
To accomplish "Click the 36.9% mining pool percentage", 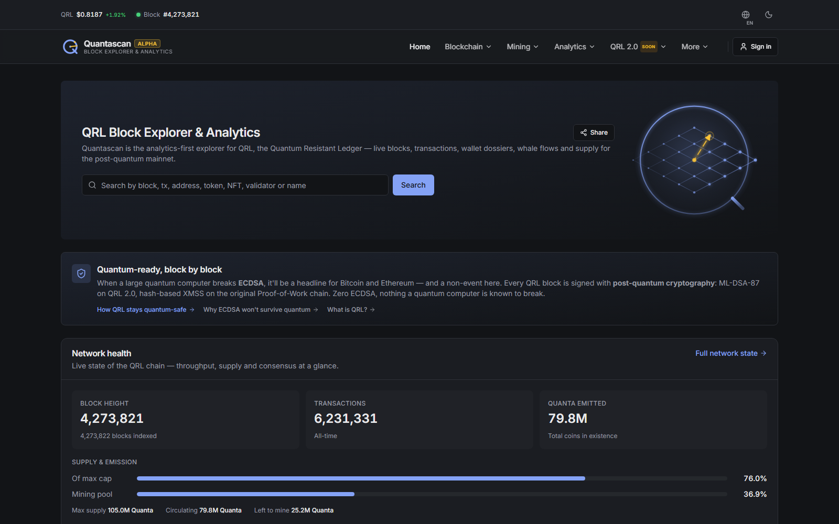I will (755, 494).
